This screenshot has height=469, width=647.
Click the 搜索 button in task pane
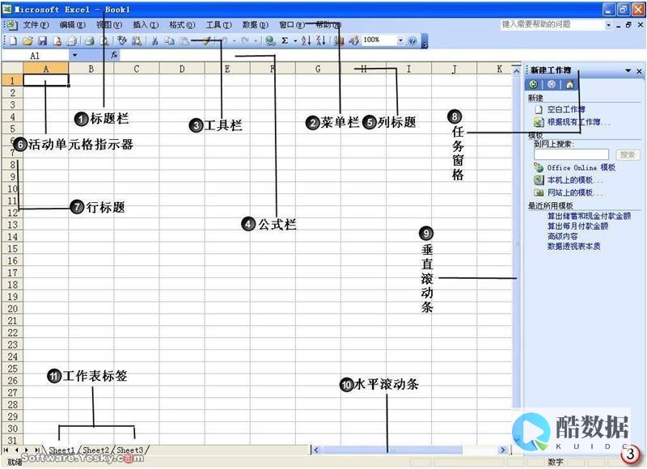(x=628, y=154)
